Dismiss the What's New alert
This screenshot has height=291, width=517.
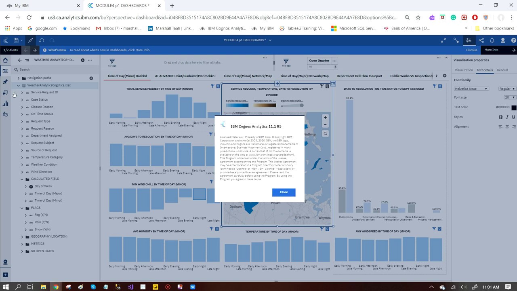point(471,50)
